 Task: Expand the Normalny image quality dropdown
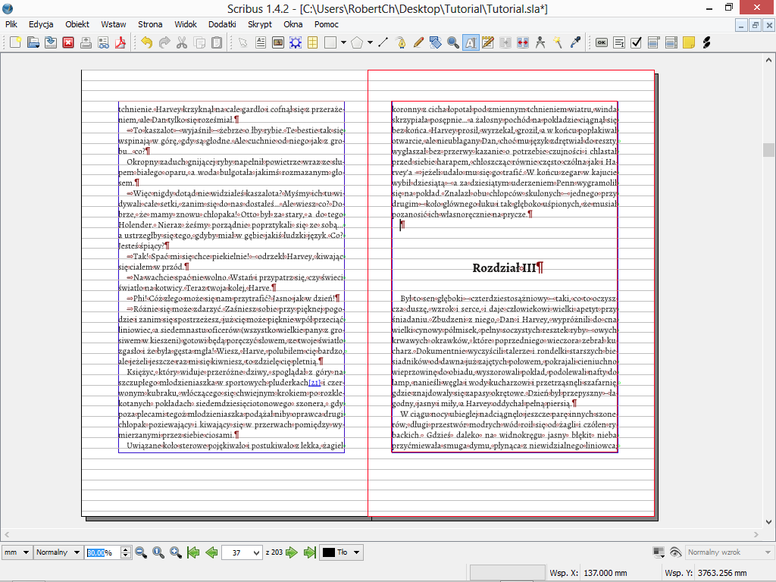[58, 552]
